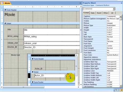
Task: Click the form selector box at ruler corner
Action: tap(2, 7)
